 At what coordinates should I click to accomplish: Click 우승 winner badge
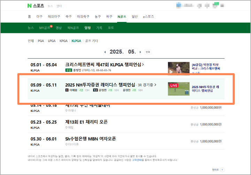[69, 70]
